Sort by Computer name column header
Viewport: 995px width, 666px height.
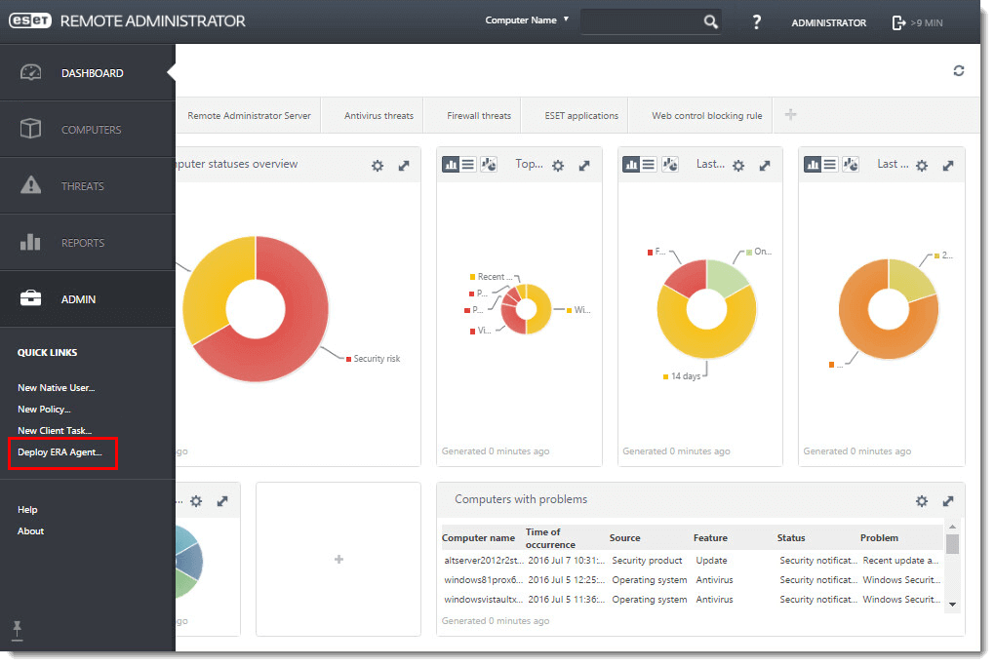coord(478,538)
